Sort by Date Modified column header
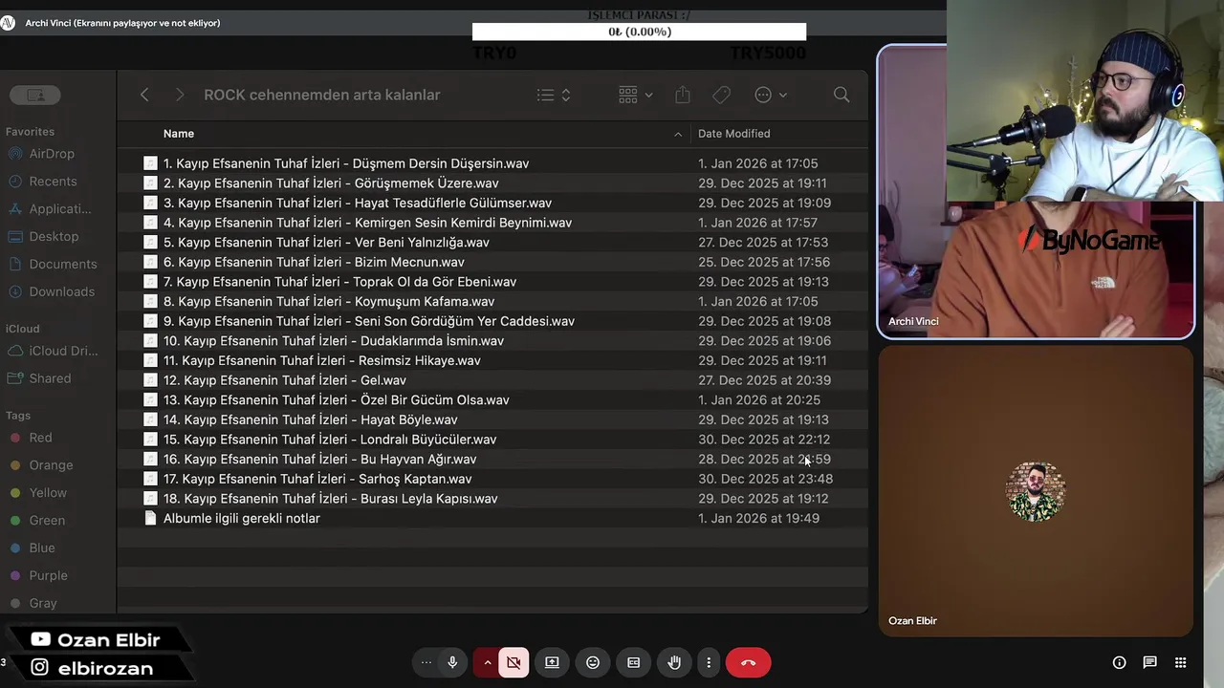The width and height of the screenshot is (1224, 688). (733, 134)
